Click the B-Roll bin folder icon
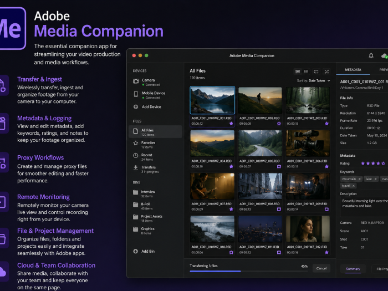The image size is (388, 291). [x=136, y=205]
